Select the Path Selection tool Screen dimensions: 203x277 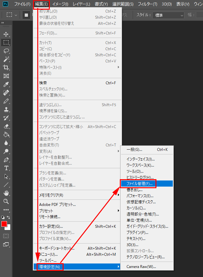coord(6,176)
